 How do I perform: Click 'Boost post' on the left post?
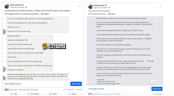coord(76,84)
